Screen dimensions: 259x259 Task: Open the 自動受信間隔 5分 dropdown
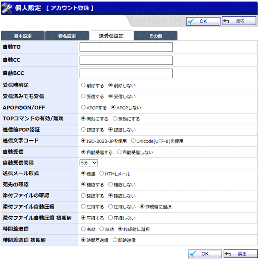pyautogui.click(x=88, y=163)
